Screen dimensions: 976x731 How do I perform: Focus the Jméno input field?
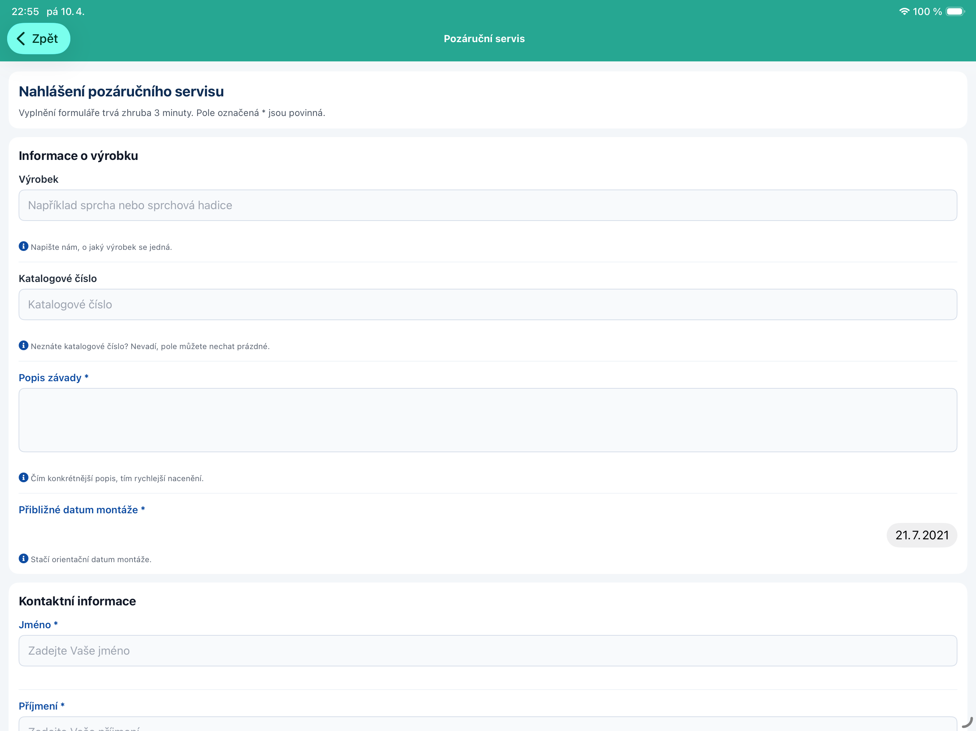coord(488,651)
